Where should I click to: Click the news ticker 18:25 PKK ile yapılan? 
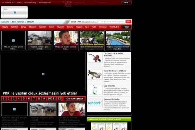84,22
